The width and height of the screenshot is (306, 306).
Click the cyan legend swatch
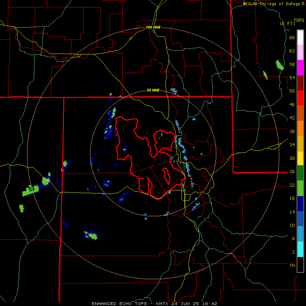click(300, 249)
